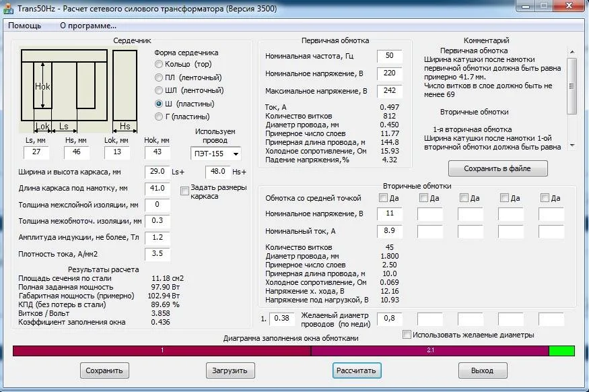
Task: Click Номинальная частота field with 50
Action: (x=390, y=56)
